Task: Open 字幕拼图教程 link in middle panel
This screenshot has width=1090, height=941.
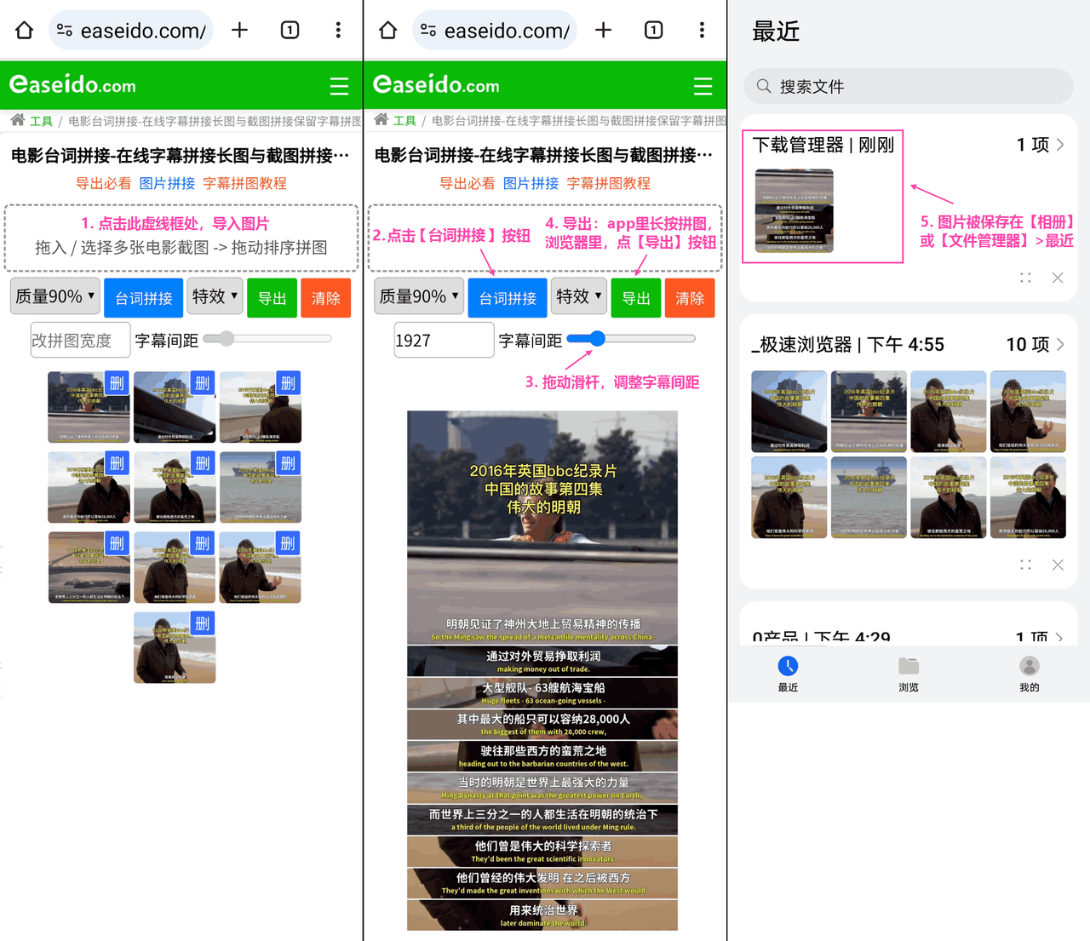Action: pos(609,183)
